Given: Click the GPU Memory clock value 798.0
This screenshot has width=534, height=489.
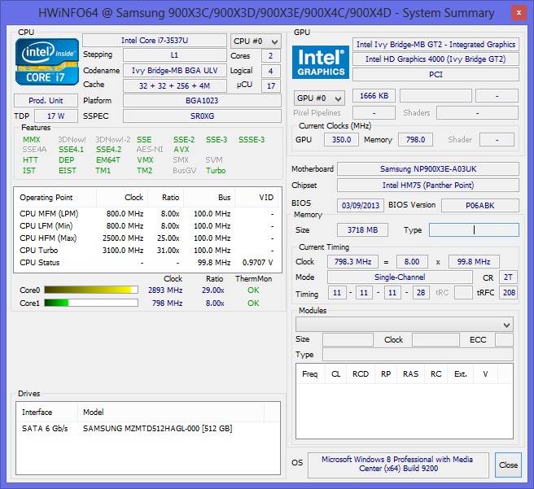Looking at the screenshot, I should (x=415, y=139).
